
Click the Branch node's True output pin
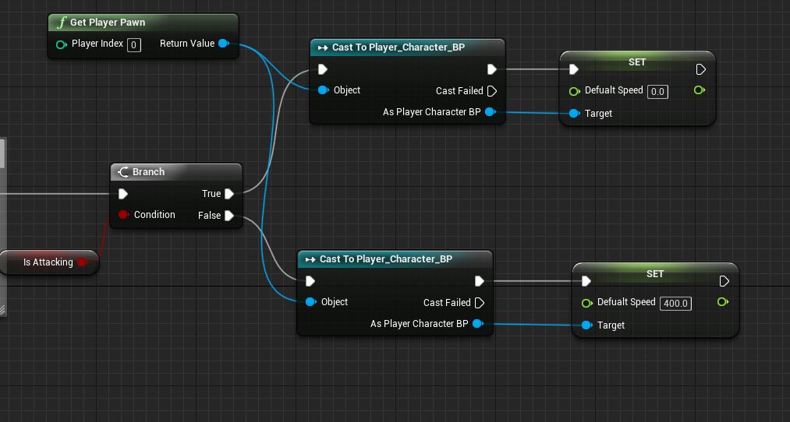(x=229, y=194)
